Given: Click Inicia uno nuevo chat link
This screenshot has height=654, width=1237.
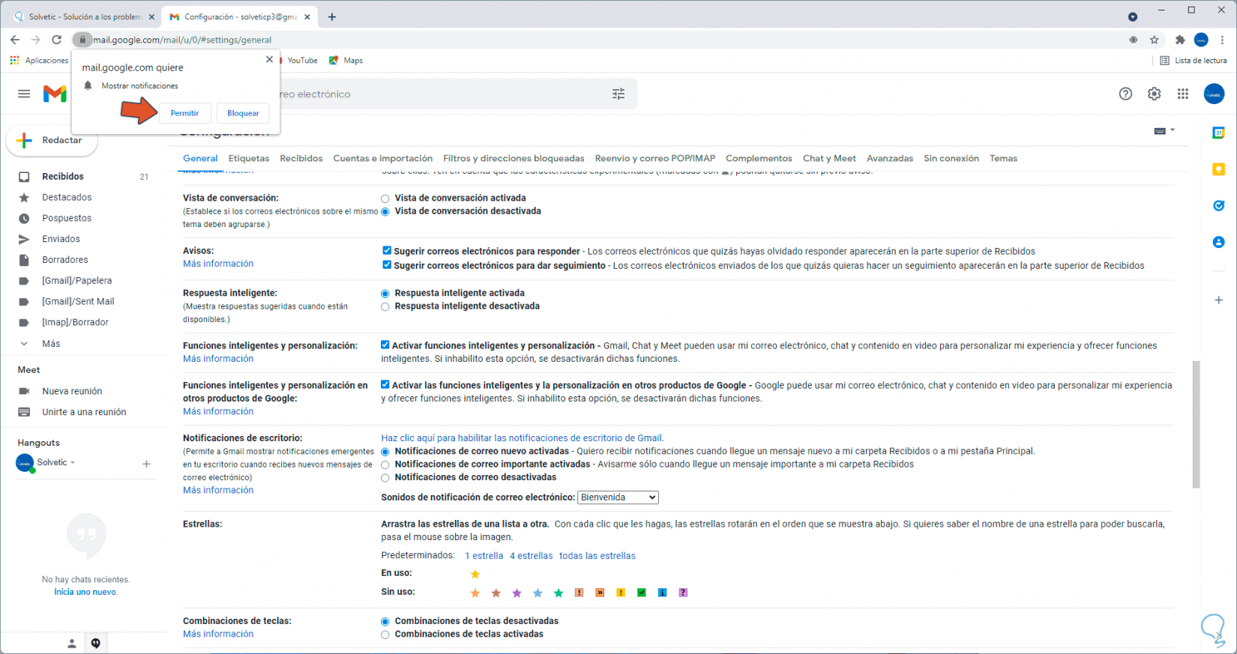Looking at the screenshot, I should pyautogui.click(x=85, y=592).
